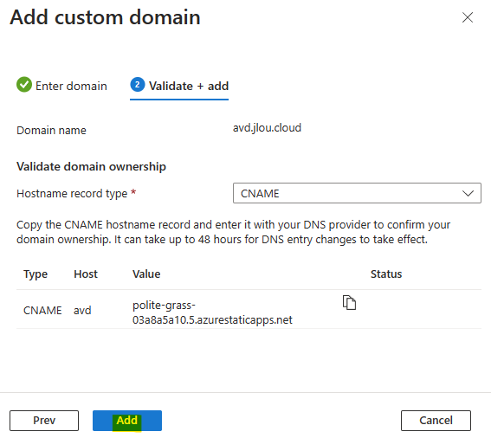The width and height of the screenshot is (491, 438).
Task: Click the Status column header
Action: click(386, 274)
